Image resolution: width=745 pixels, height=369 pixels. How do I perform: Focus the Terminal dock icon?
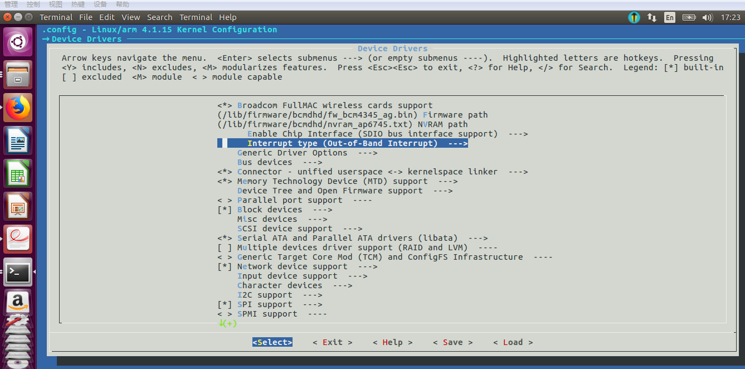[x=18, y=272]
